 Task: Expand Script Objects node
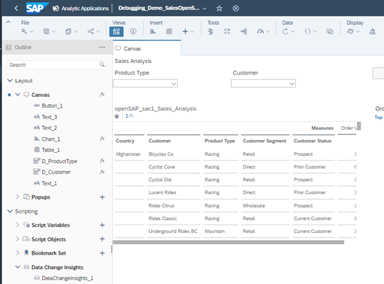pyautogui.click(x=17, y=239)
